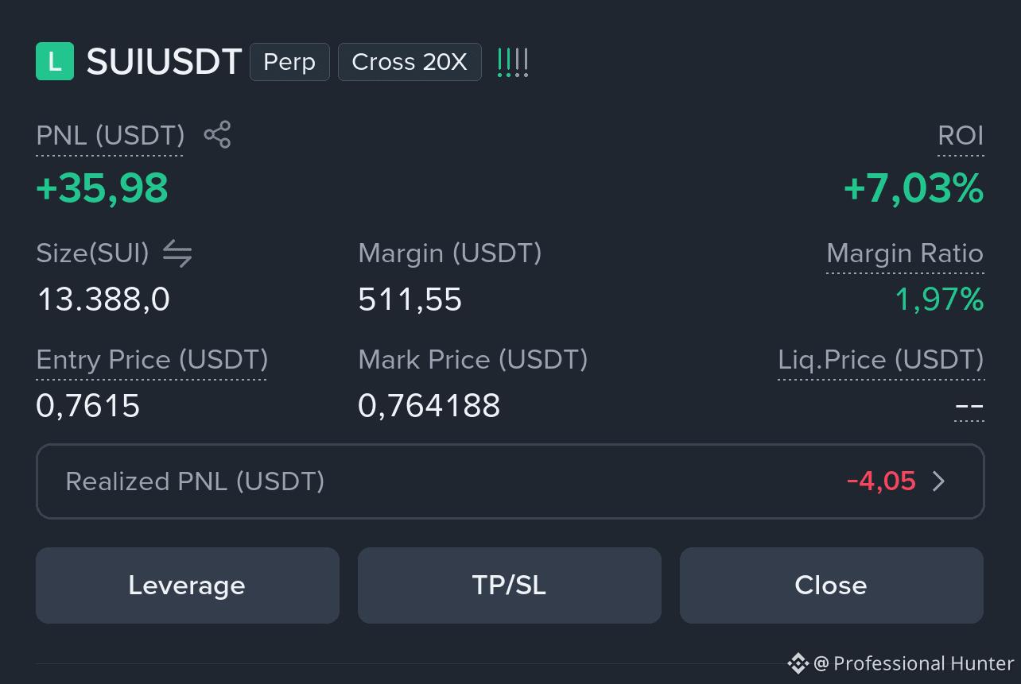Click the PNL (USDT) underlined label
Screen dimensions: 1021x684
point(111,136)
